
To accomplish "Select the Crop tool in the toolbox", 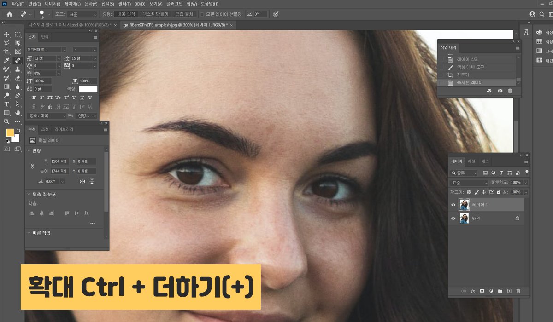I will 7,52.
